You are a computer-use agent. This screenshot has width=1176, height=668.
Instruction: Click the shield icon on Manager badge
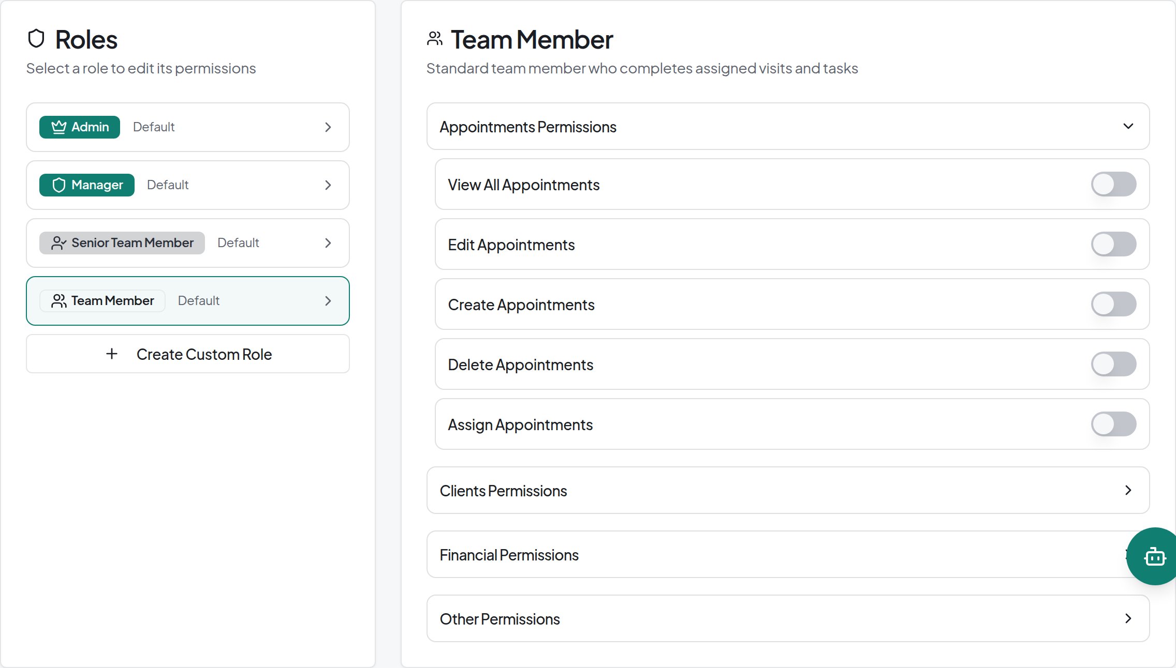pos(59,185)
